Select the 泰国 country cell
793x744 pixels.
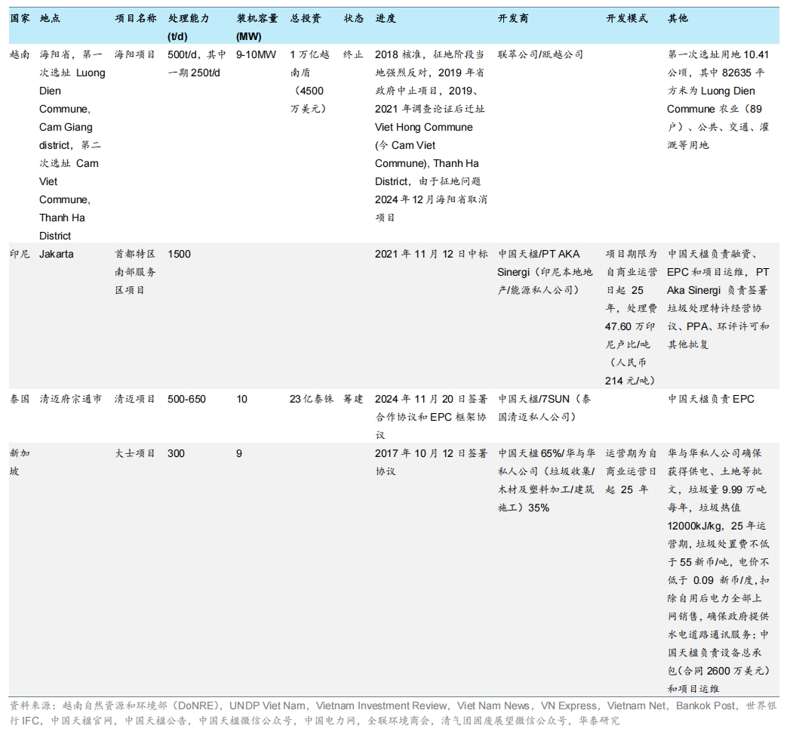click(20, 399)
